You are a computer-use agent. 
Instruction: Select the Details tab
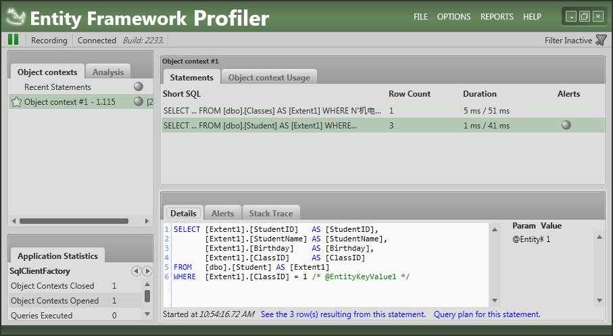coord(183,213)
